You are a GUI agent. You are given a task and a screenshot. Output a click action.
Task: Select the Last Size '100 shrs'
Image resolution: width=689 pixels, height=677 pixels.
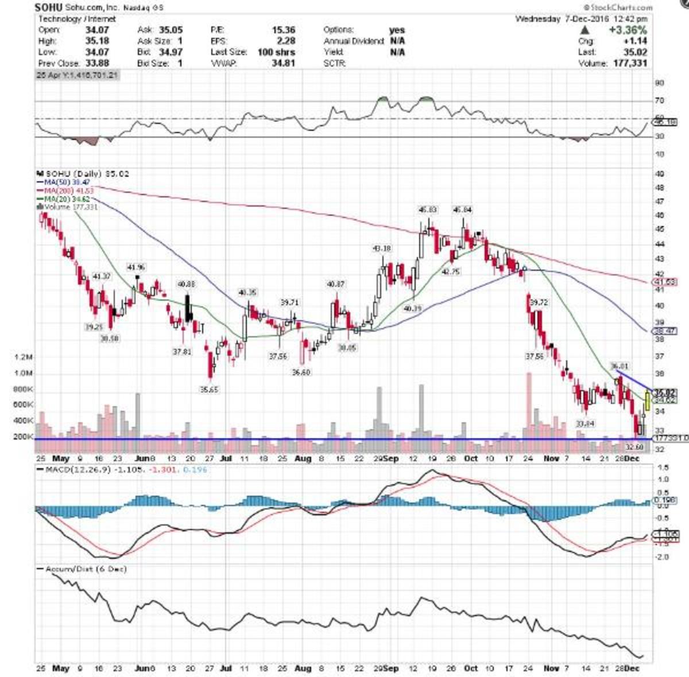tap(277, 52)
